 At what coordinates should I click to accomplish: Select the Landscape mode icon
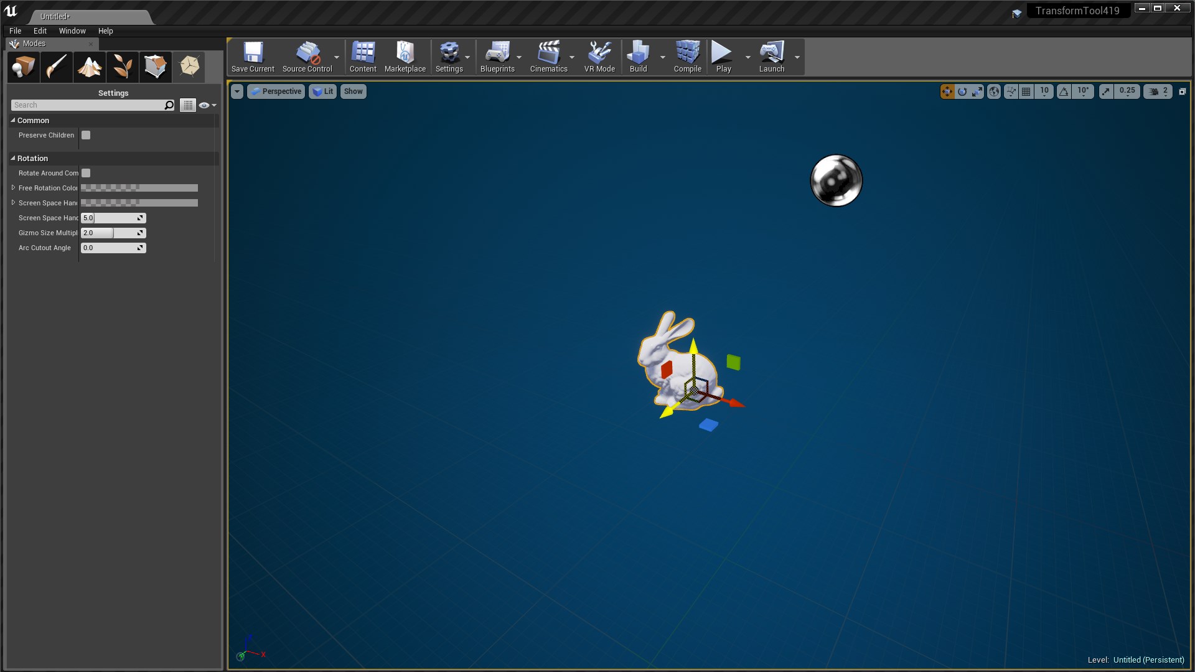90,67
